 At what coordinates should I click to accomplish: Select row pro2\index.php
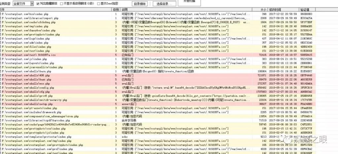(158, 149)
